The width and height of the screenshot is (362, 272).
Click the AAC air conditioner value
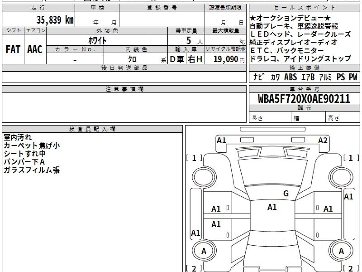35,50
